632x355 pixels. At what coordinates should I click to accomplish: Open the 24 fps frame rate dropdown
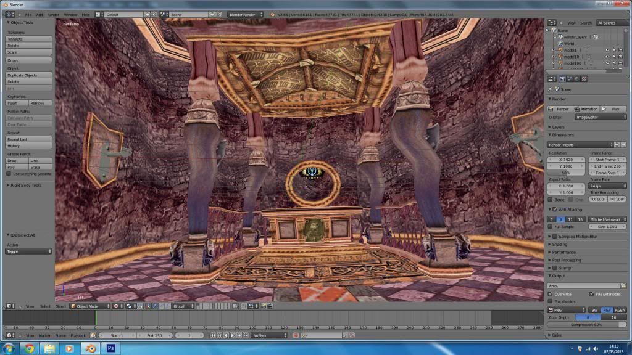pos(607,186)
